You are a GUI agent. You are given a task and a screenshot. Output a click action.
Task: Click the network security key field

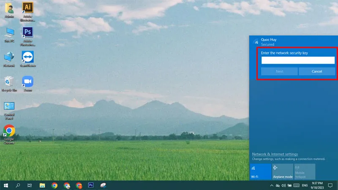298,60
